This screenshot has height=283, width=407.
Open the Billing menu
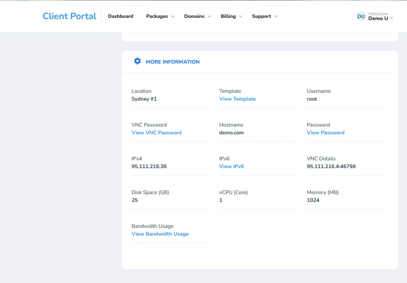click(x=228, y=16)
